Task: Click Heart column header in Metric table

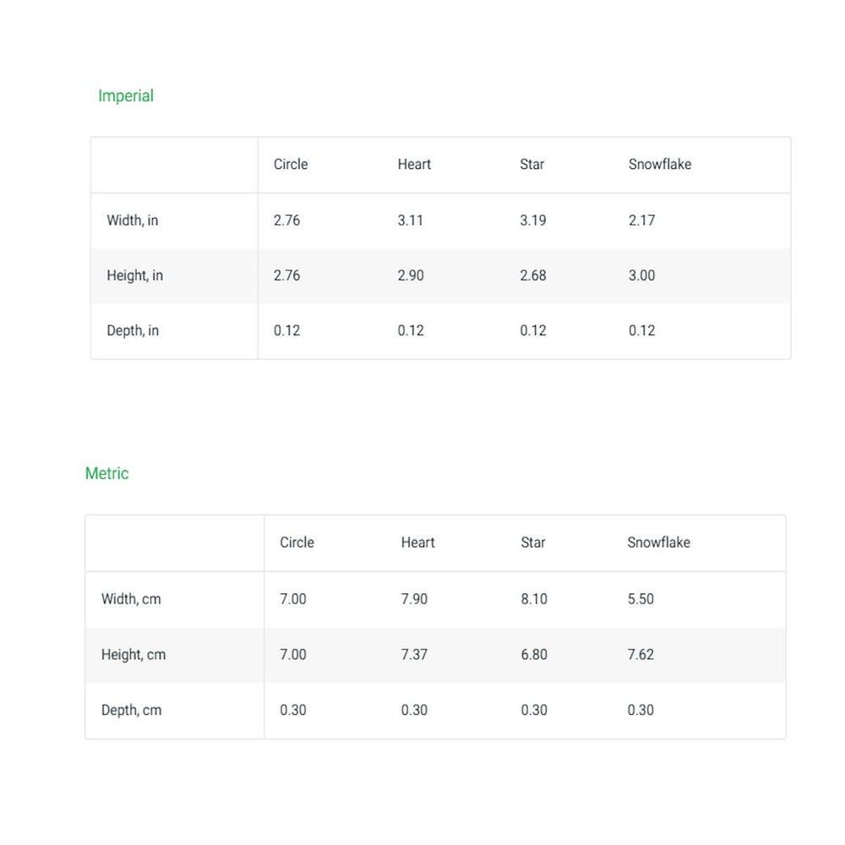Action: pos(417,542)
